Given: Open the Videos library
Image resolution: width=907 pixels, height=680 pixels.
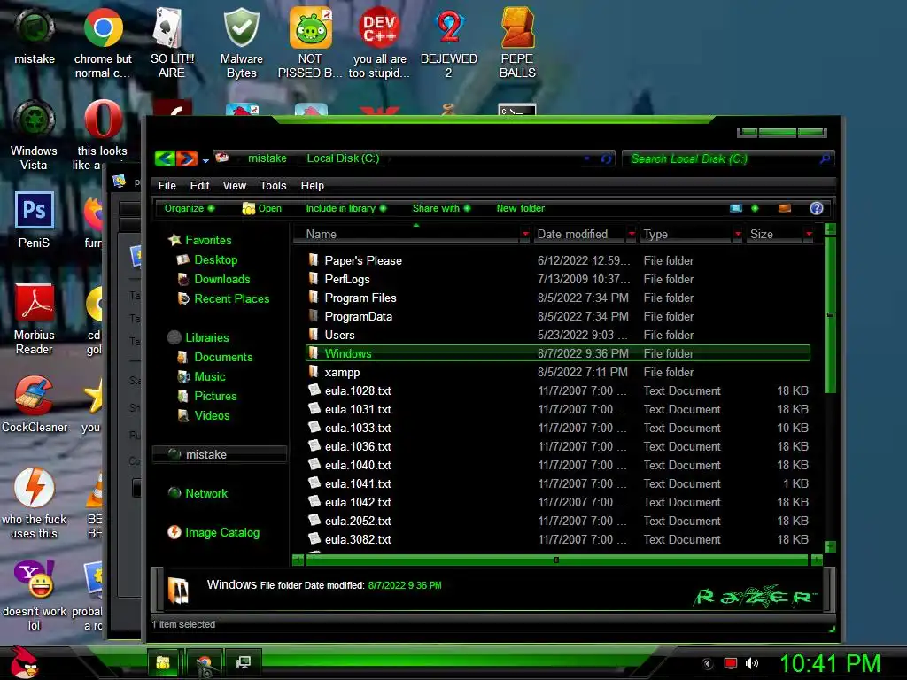Looking at the screenshot, I should tap(204, 416).
